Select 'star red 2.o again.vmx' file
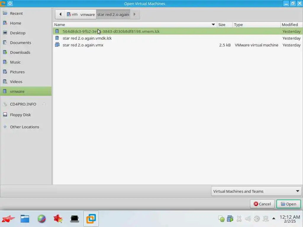The image size is (303, 227). pos(178,45)
